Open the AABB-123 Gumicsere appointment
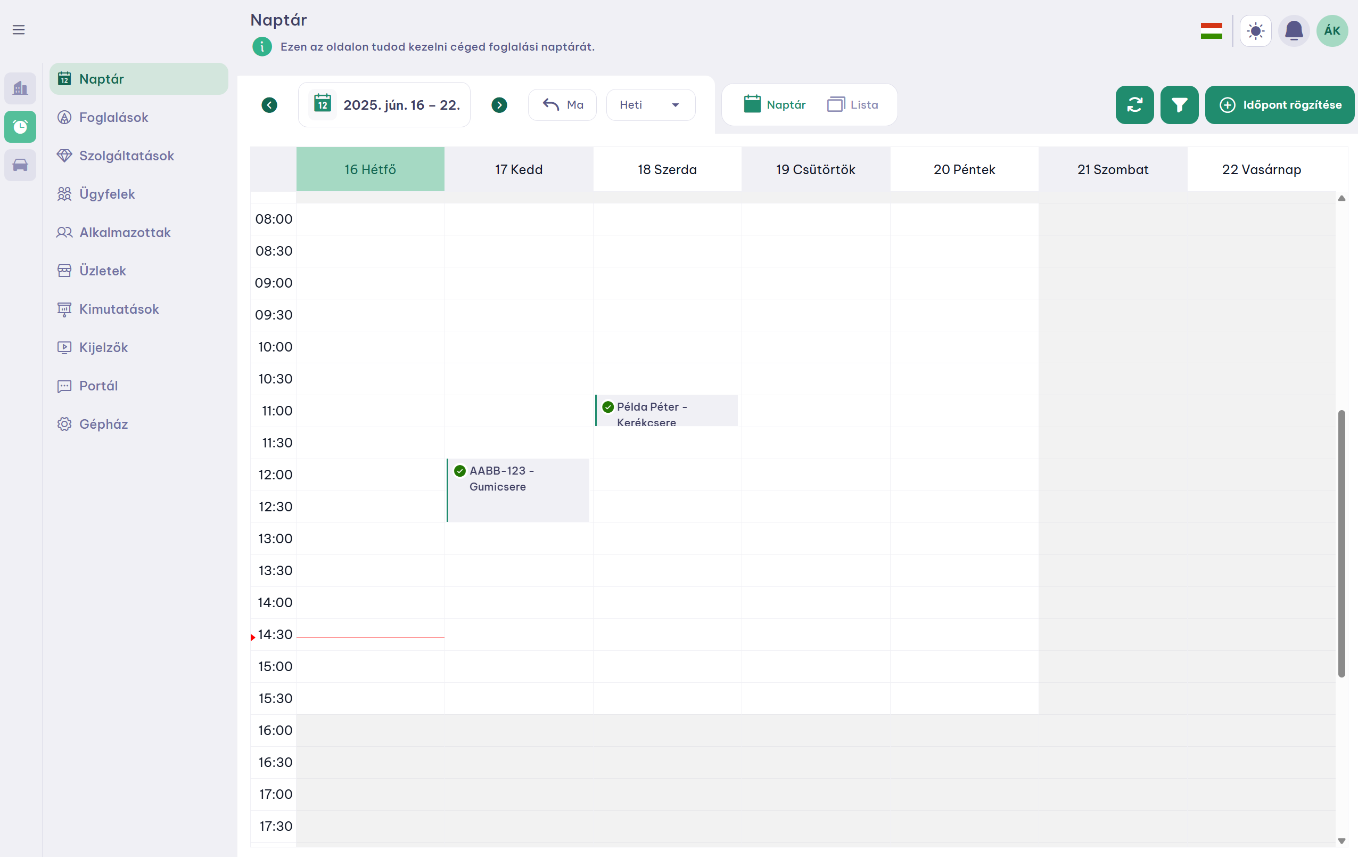Viewport: 1358px width, 857px height. (518, 489)
